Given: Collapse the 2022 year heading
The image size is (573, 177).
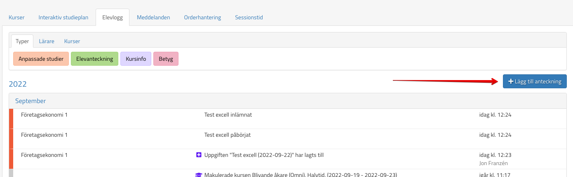Looking at the screenshot, I should click(x=18, y=84).
